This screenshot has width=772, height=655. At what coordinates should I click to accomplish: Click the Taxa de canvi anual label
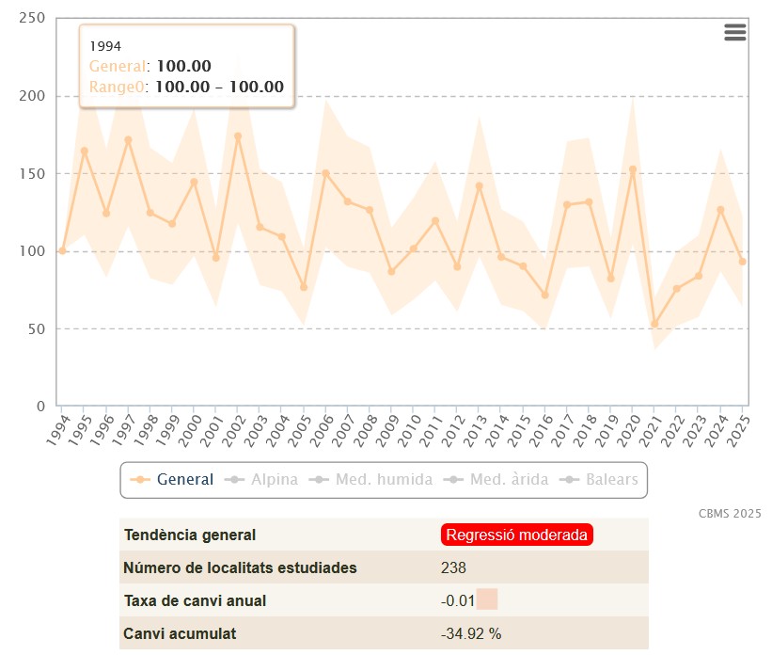point(195,600)
